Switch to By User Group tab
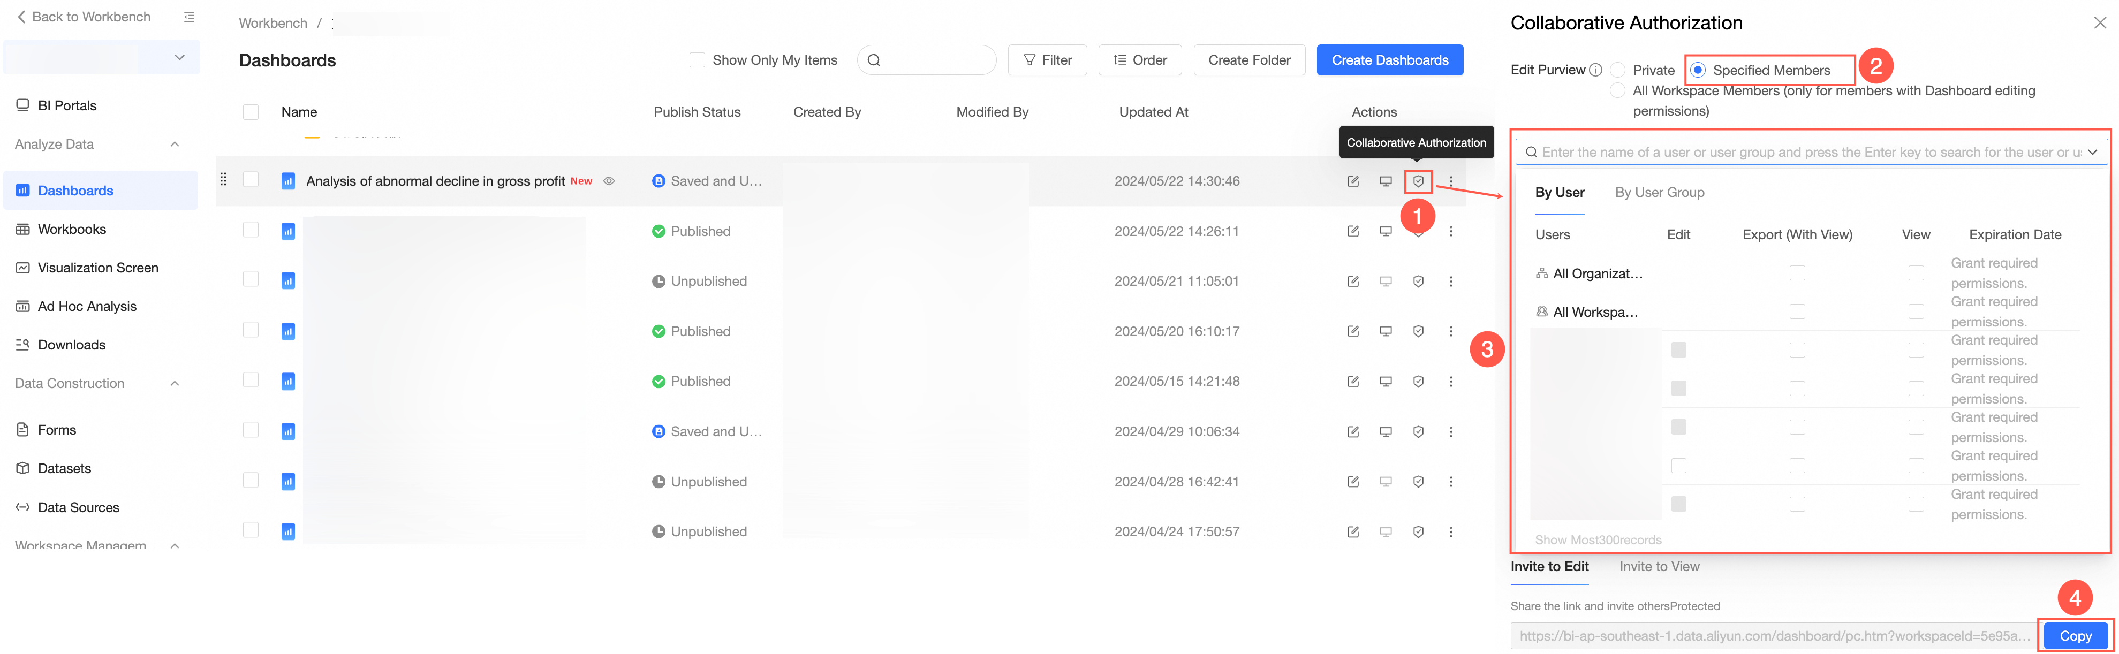Viewport: 2119px width, 654px height. 1659,193
